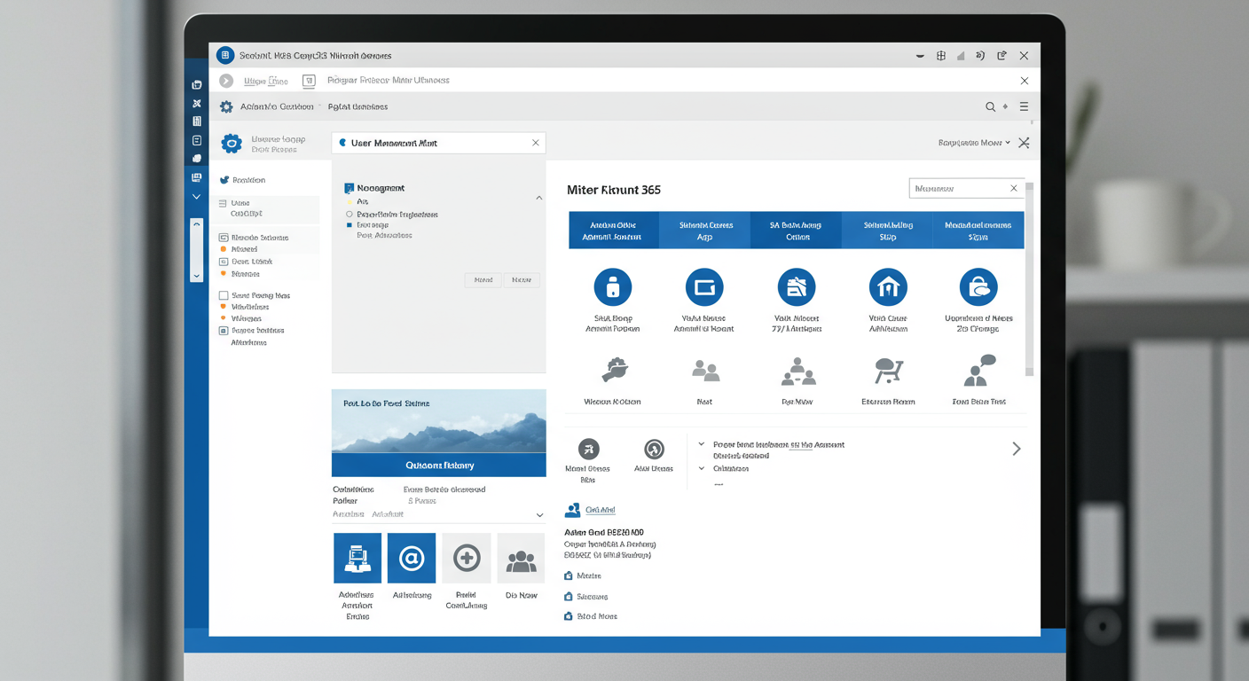Open the blue wallet card circle icon
Screen dimensions: 1249x681
pyautogui.click(x=704, y=287)
